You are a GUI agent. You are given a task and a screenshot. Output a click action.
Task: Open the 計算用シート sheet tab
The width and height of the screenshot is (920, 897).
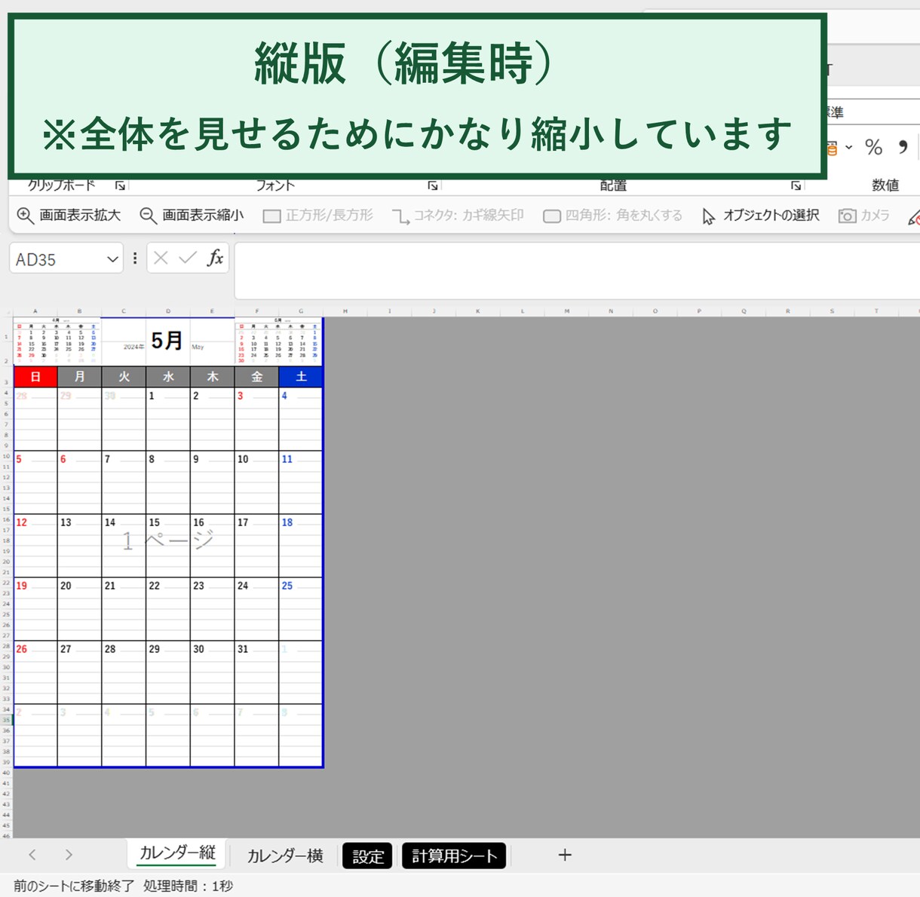[454, 856]
